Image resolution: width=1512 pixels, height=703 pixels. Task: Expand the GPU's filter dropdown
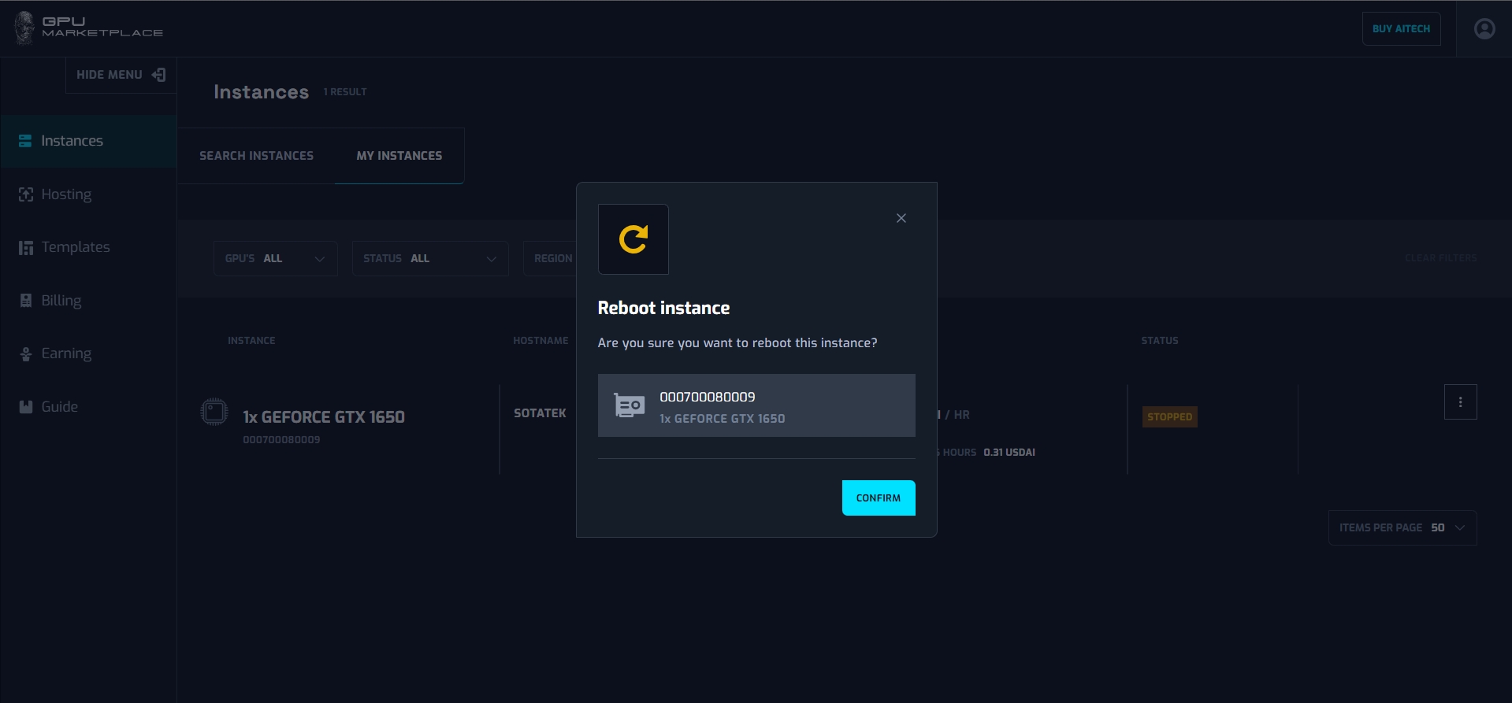coord(275,258)
